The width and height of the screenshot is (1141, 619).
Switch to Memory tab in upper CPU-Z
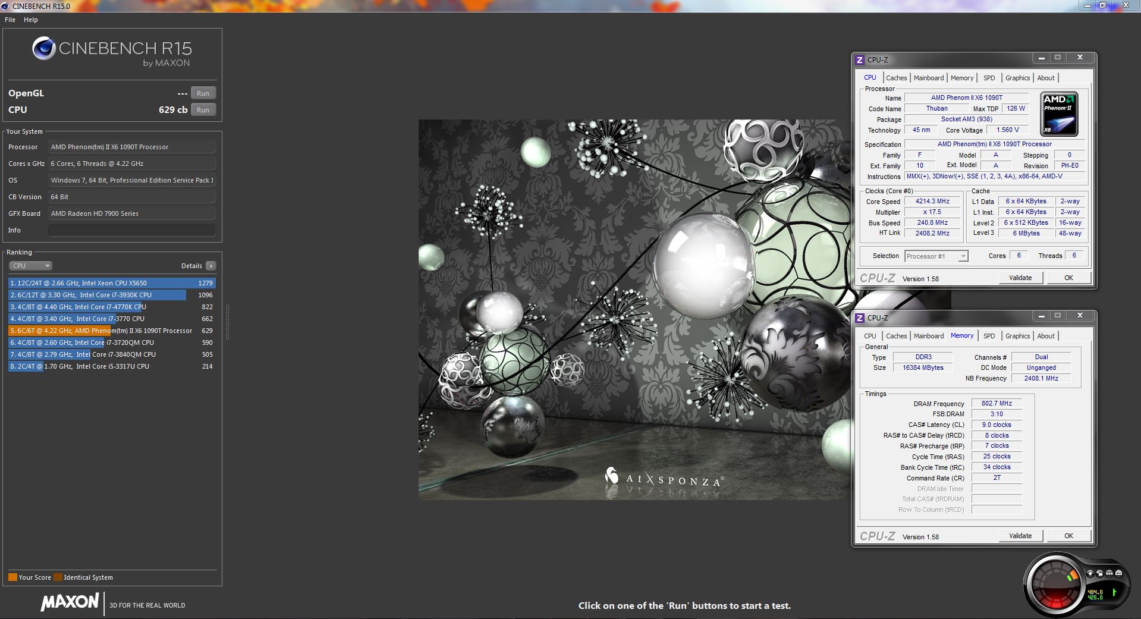point(961,78)
